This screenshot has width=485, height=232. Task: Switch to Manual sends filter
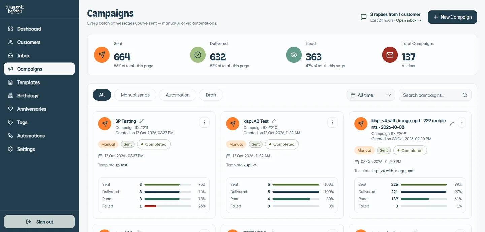click(135, 95)
